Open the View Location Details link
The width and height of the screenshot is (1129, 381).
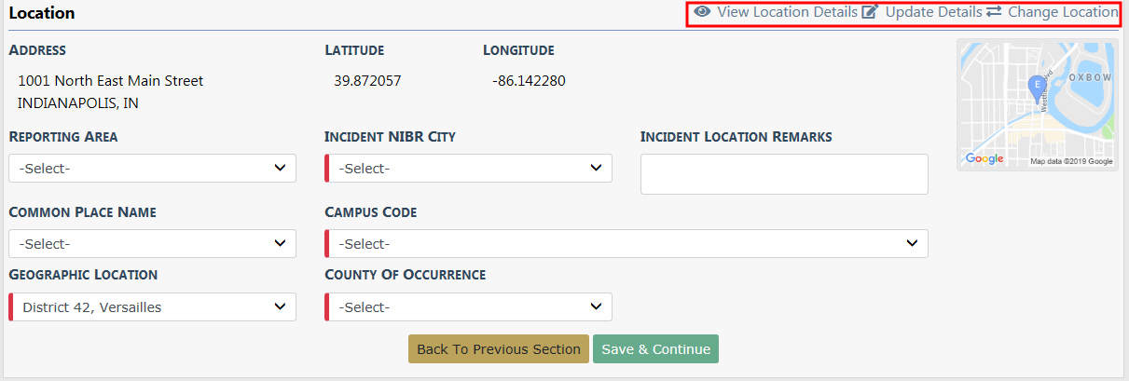click(787, 12)
